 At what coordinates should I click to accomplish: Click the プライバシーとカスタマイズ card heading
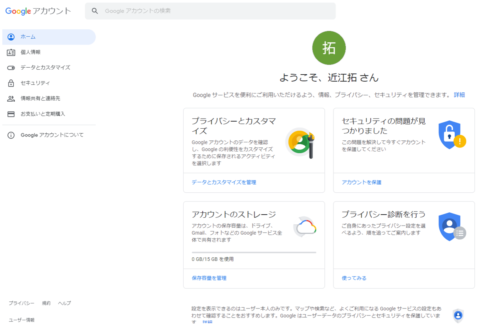pyautogui.click(x=234, y=126)
